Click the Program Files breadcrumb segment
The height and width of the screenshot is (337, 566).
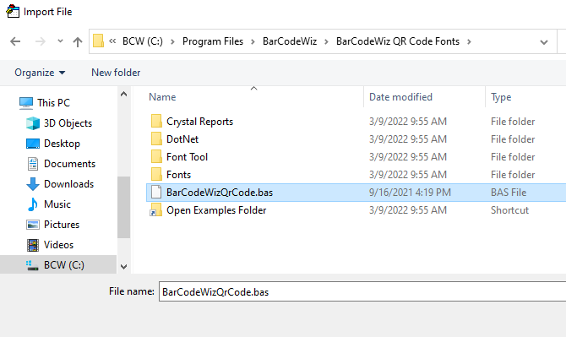[x=213, y=41]
